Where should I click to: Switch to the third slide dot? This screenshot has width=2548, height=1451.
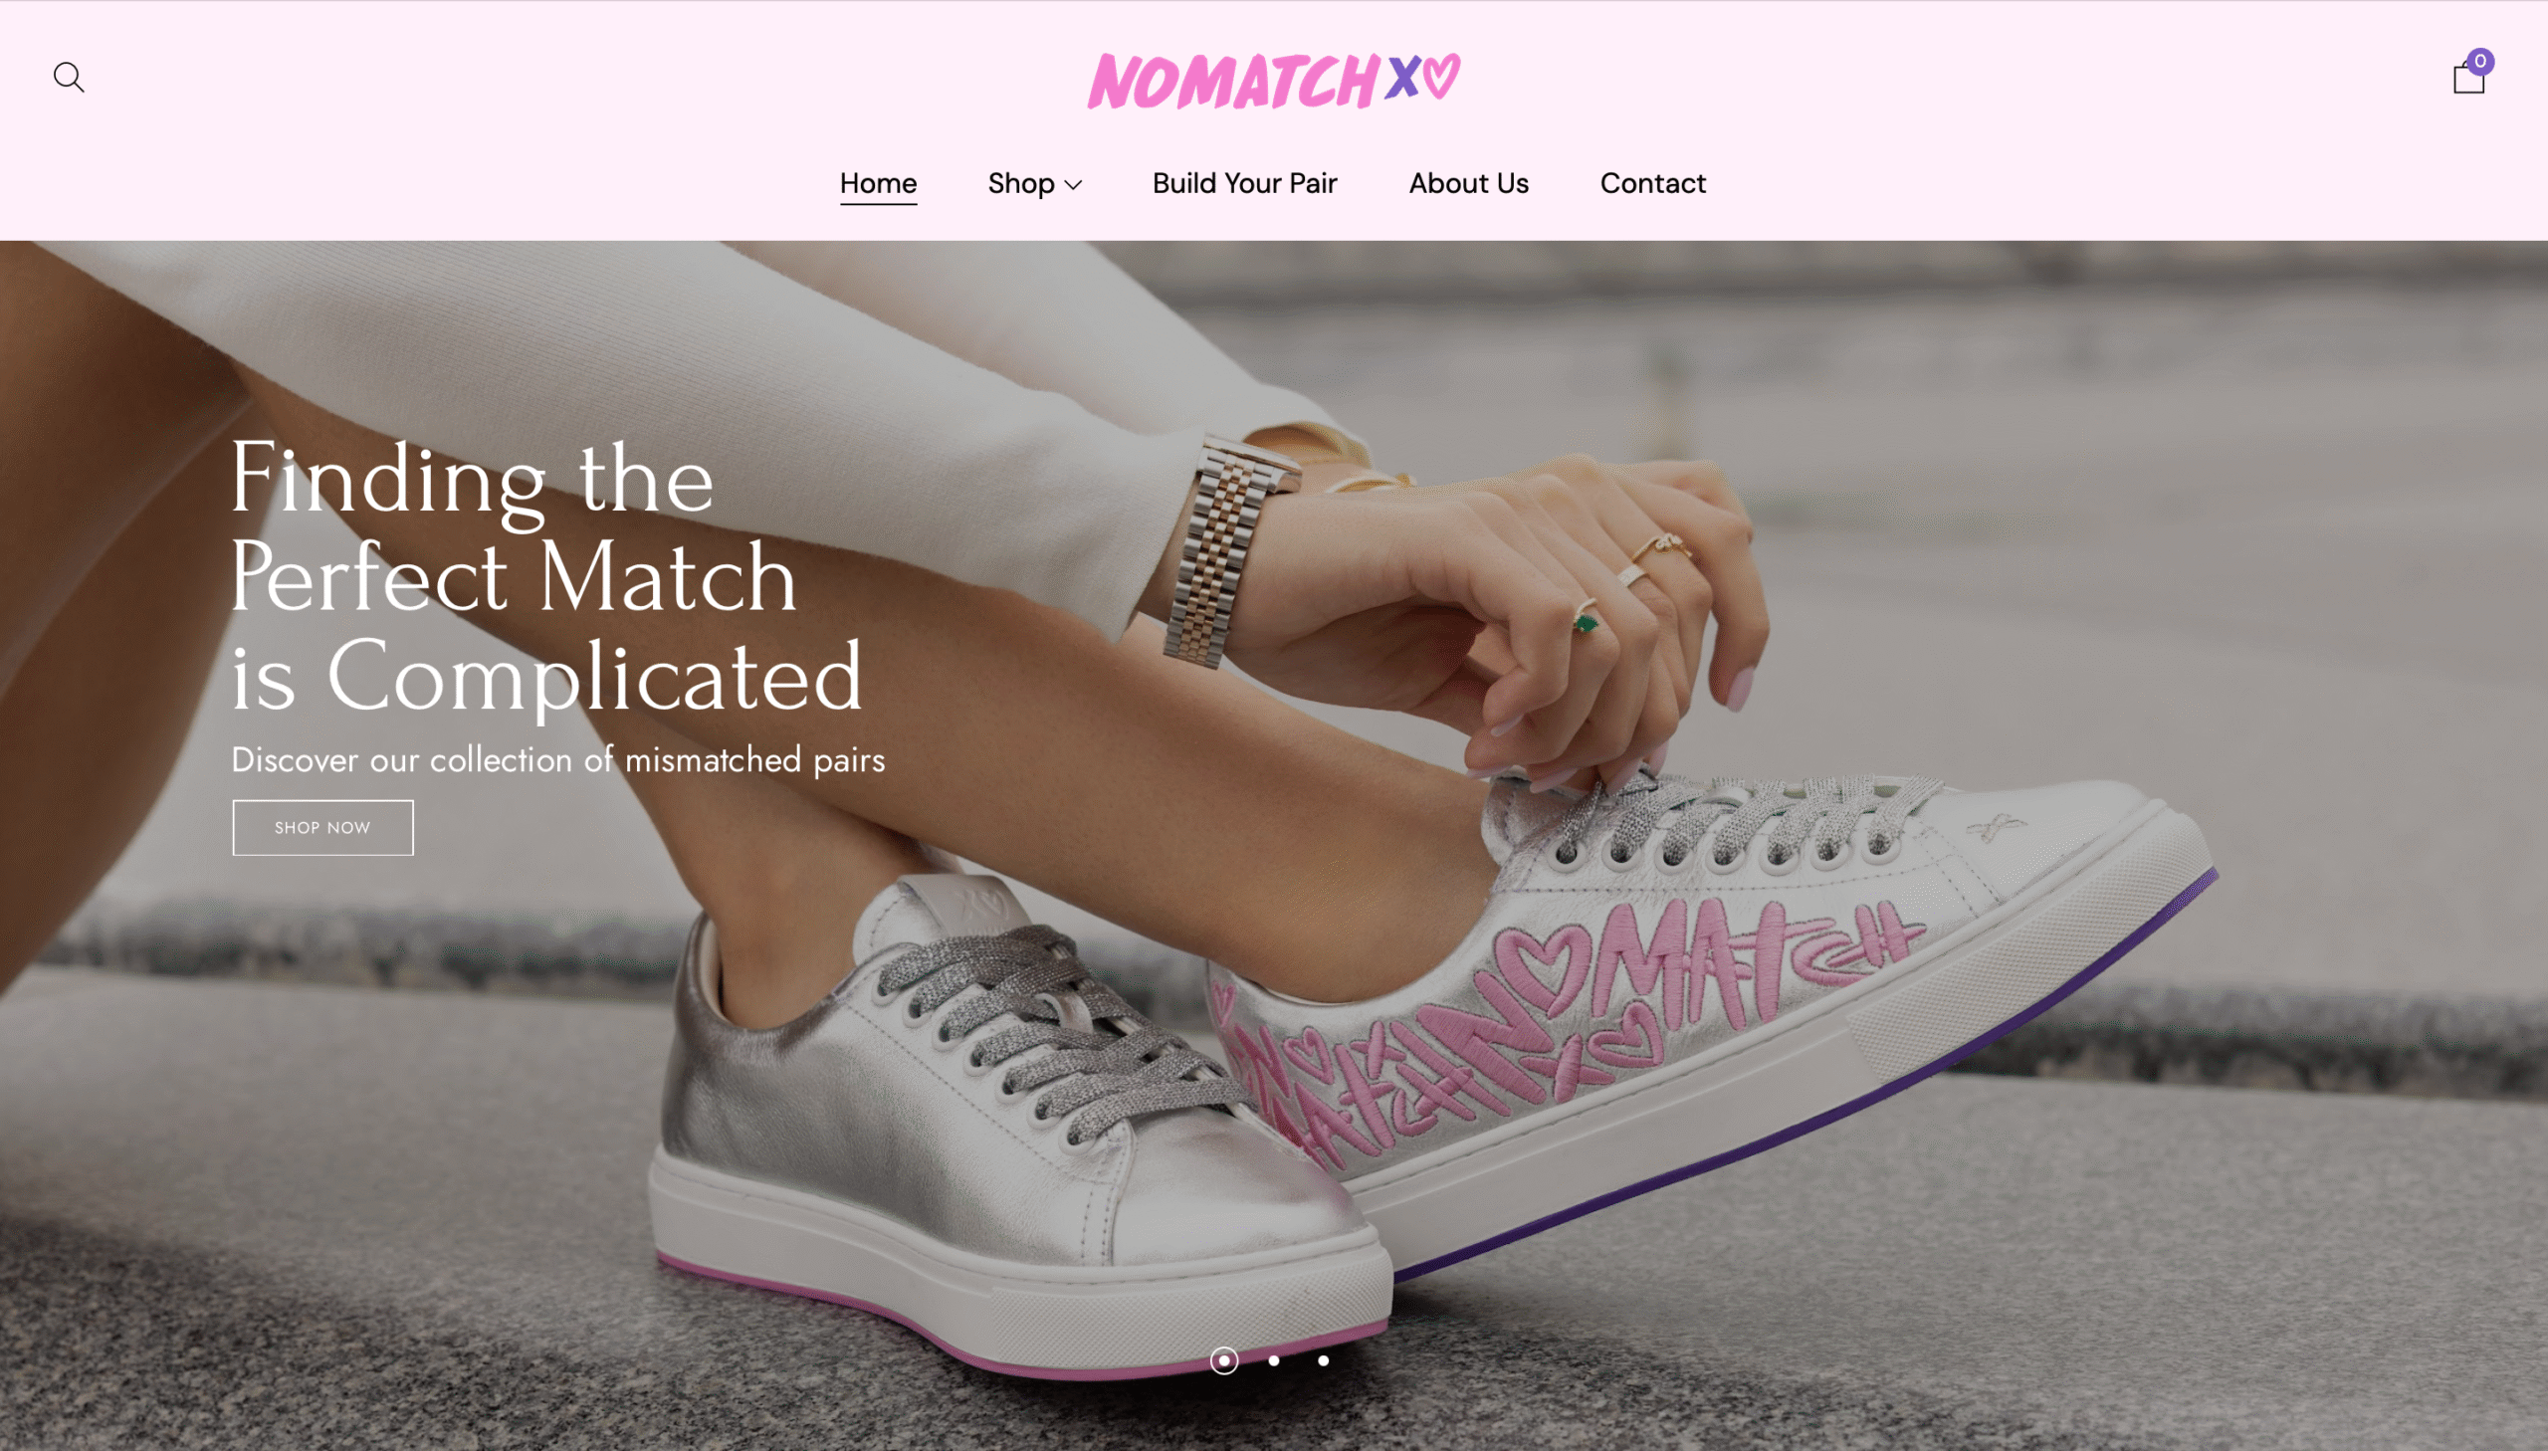(x=1324, y=1360)
